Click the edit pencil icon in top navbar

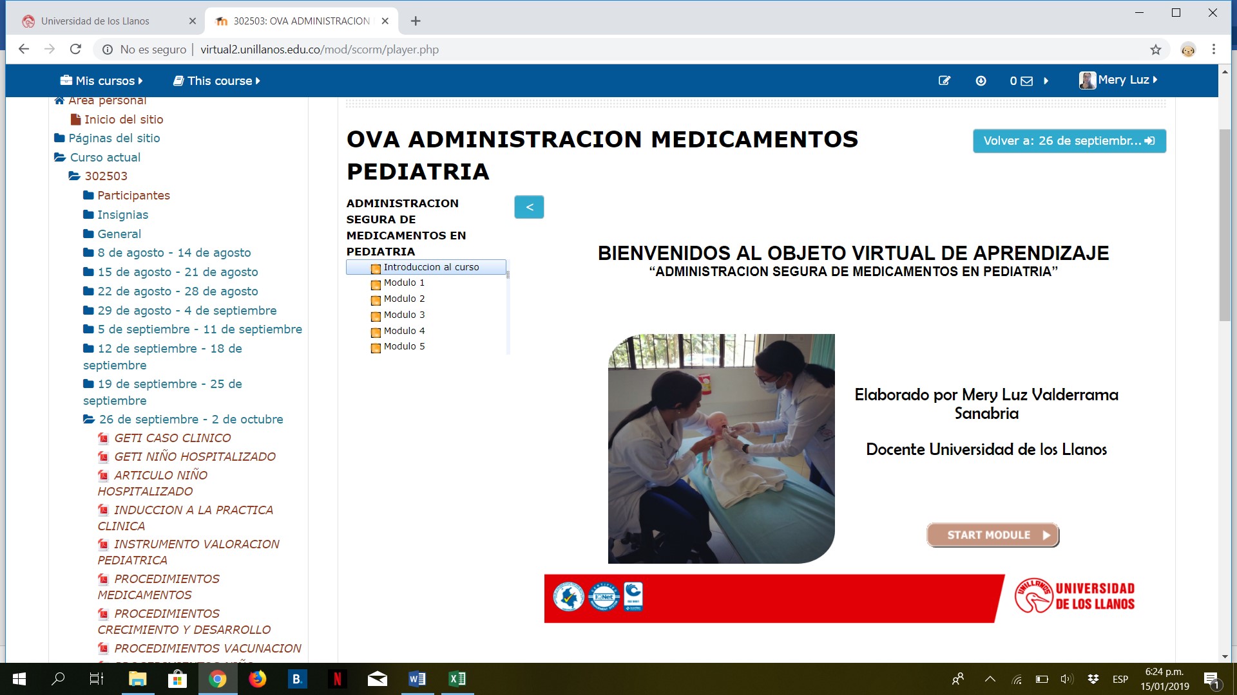945,80
